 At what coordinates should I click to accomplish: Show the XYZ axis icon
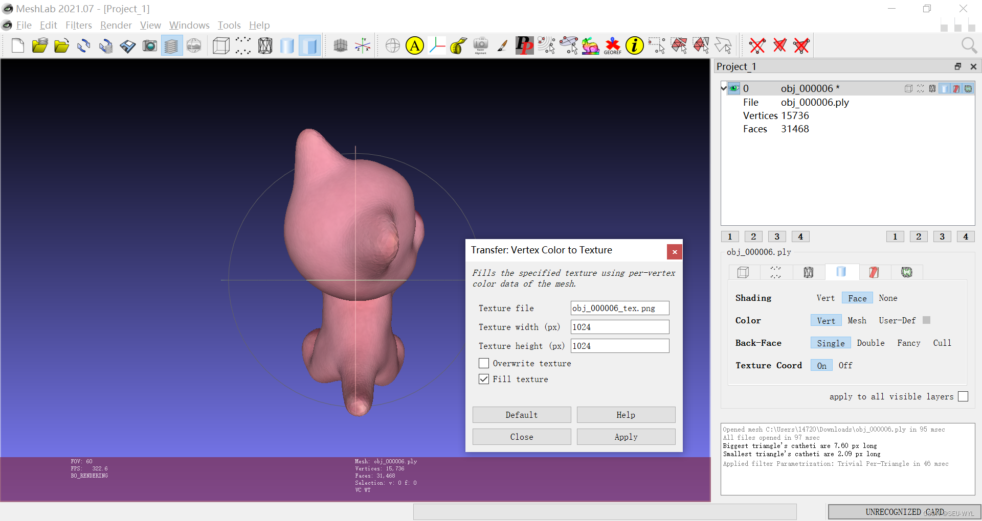(x=363, y=46)
